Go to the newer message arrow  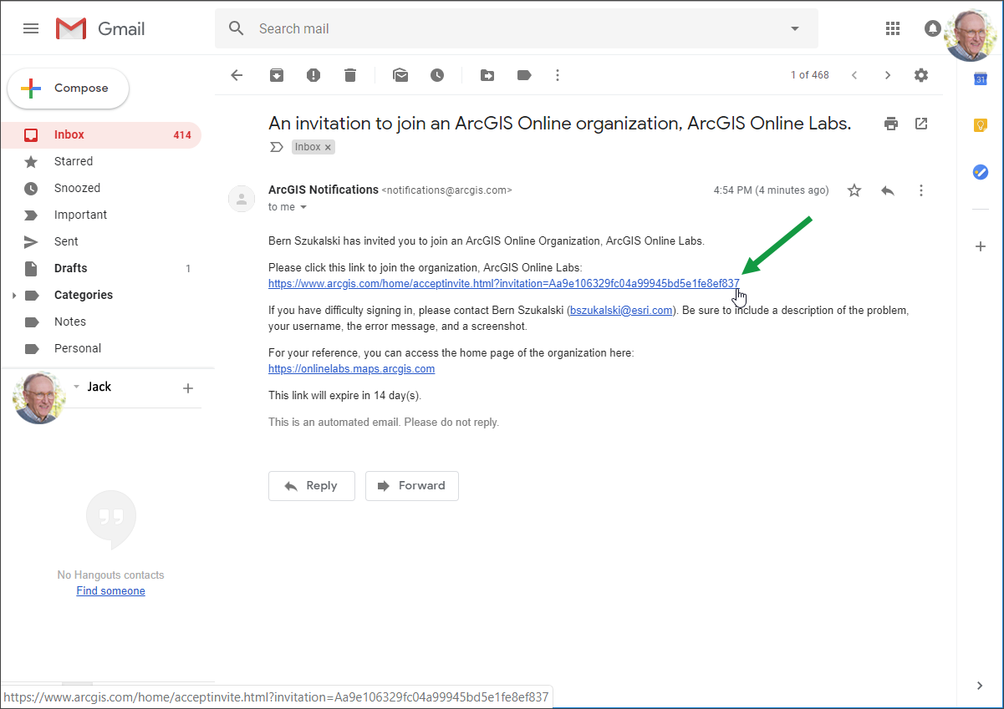(854, 75)
